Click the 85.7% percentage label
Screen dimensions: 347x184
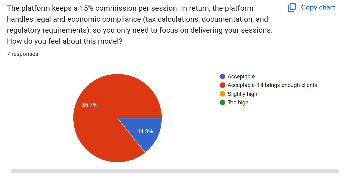(x=90, y=105)
